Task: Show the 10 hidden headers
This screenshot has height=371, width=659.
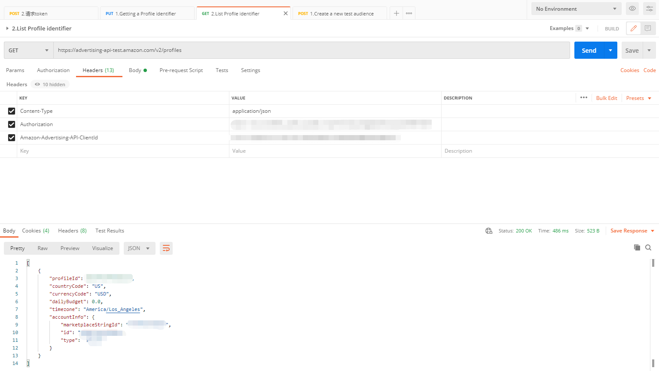Action: (x=50, y=84)
